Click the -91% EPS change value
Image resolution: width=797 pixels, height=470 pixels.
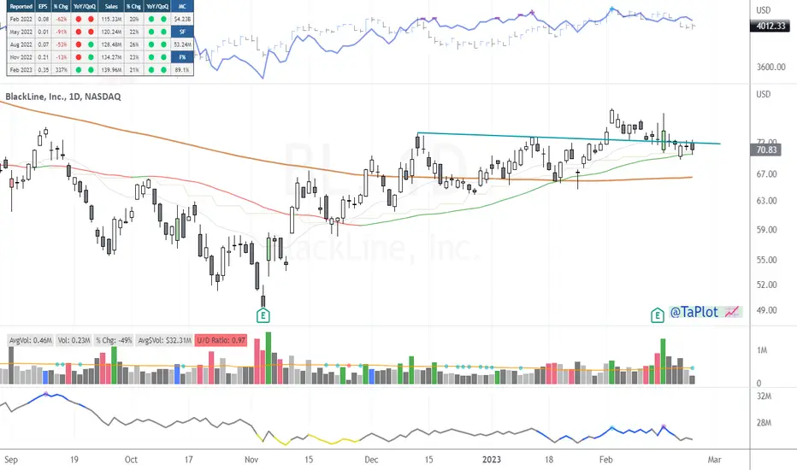62,32
